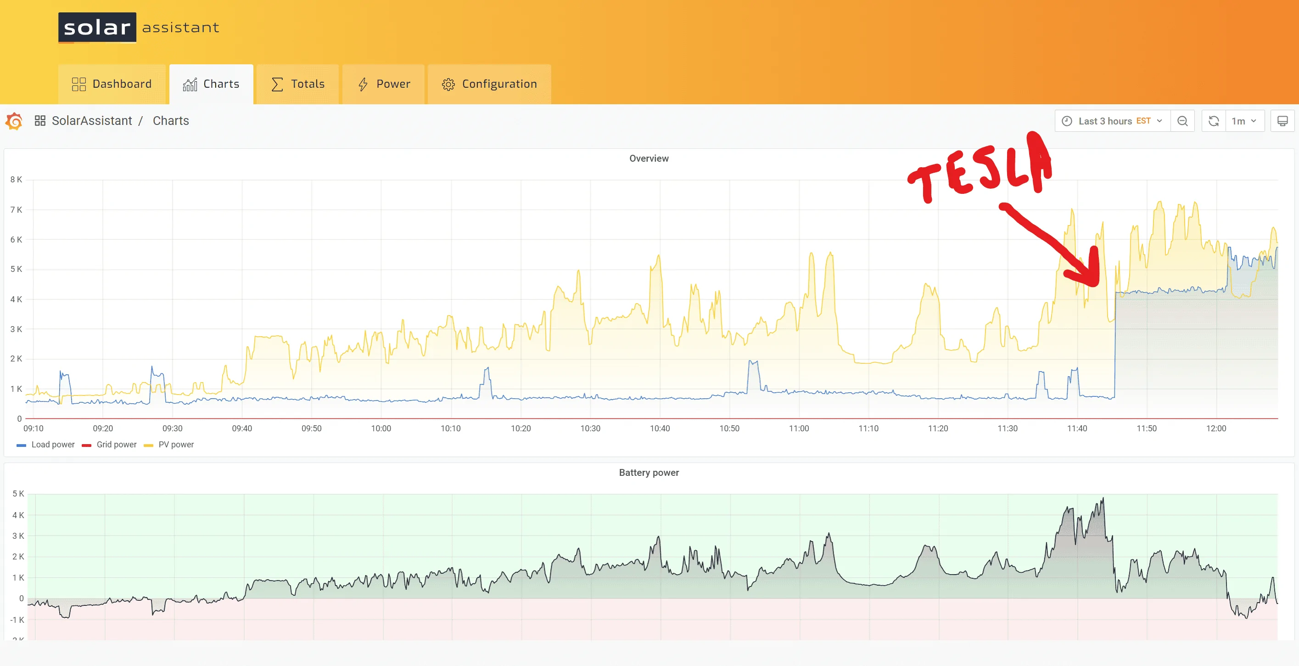Open the Totals tab
The width and height of the screenshot is (1299, 666).
tap(297, 84)
